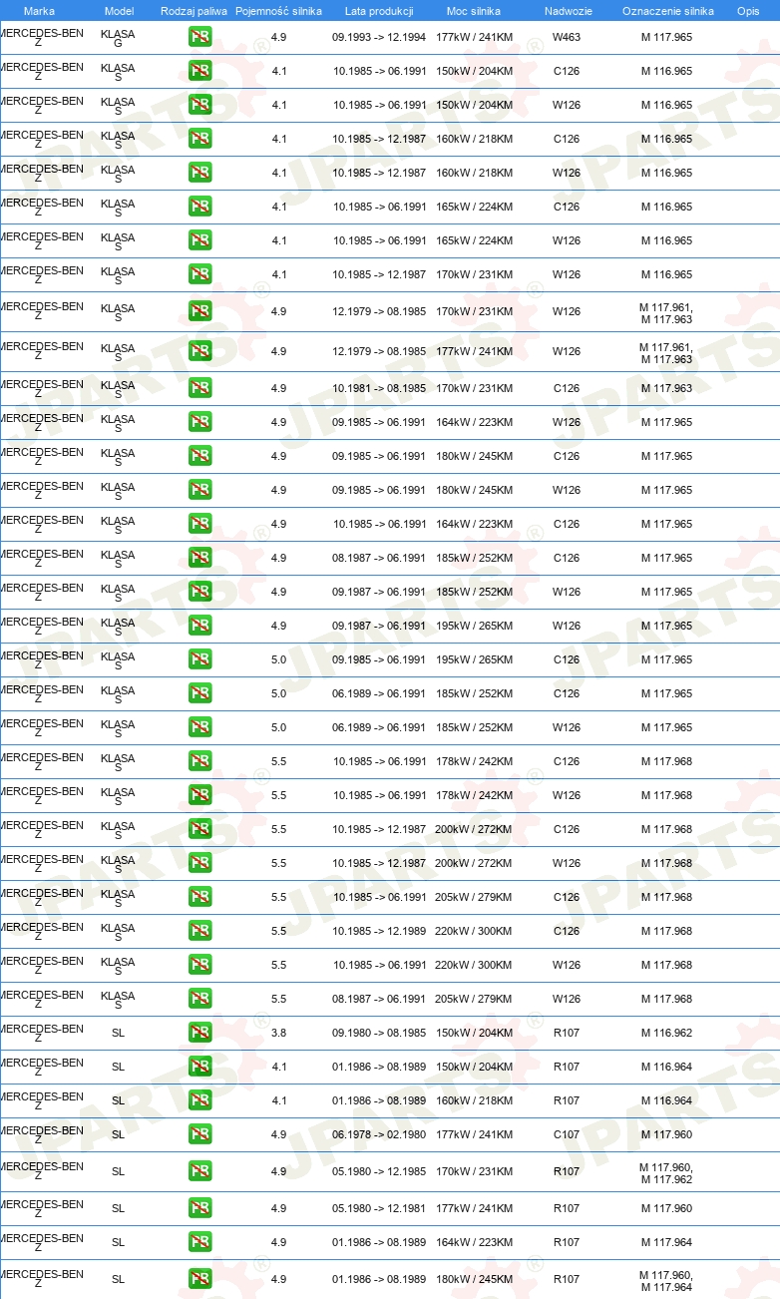Click the PB fuel icon for the SL 05.1980 177kW R107 row

click(x=199, y=1209)
